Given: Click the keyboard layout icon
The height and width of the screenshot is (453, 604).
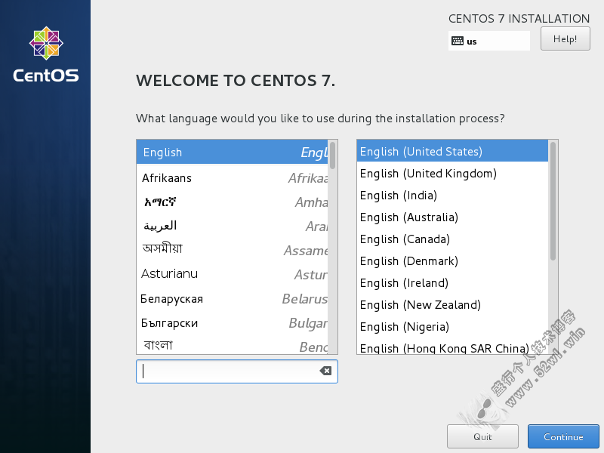Looking at the screenshot, I should tap(458, 41).
